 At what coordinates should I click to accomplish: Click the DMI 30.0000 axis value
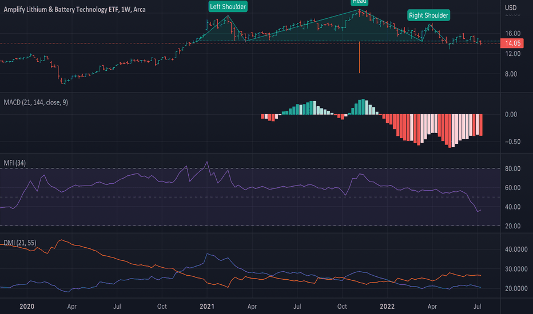[516, 269]
